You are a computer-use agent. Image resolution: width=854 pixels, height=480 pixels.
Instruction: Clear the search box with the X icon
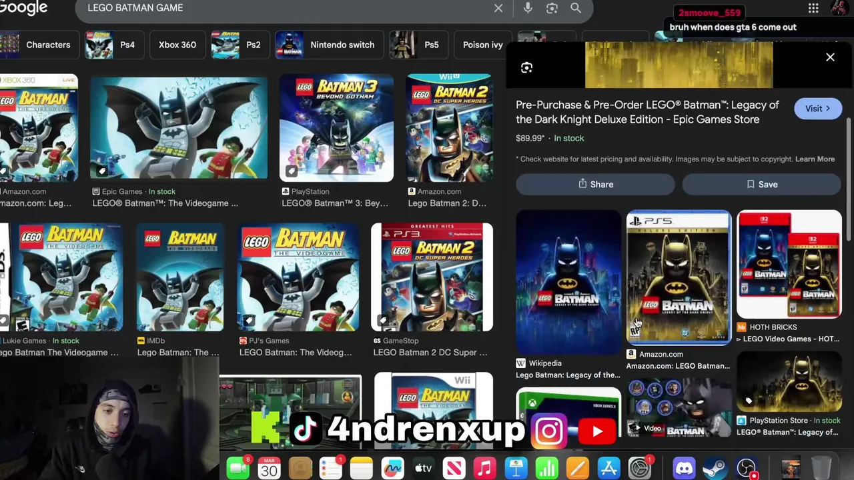(498, 8)
